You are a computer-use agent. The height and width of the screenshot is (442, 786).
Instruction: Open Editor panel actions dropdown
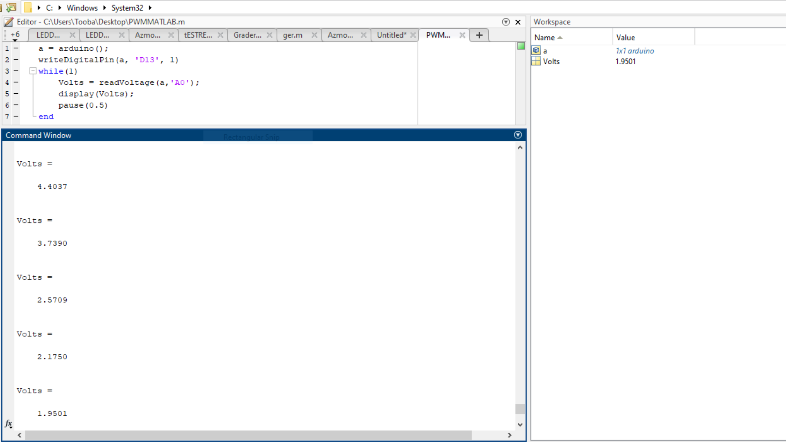(x=506, y=22)
